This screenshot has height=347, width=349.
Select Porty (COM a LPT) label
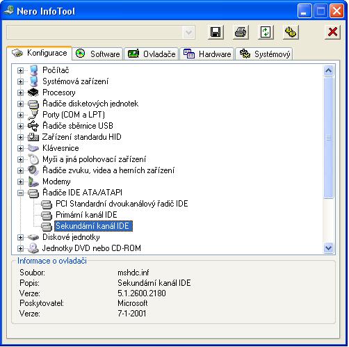[x=74, y=115]
